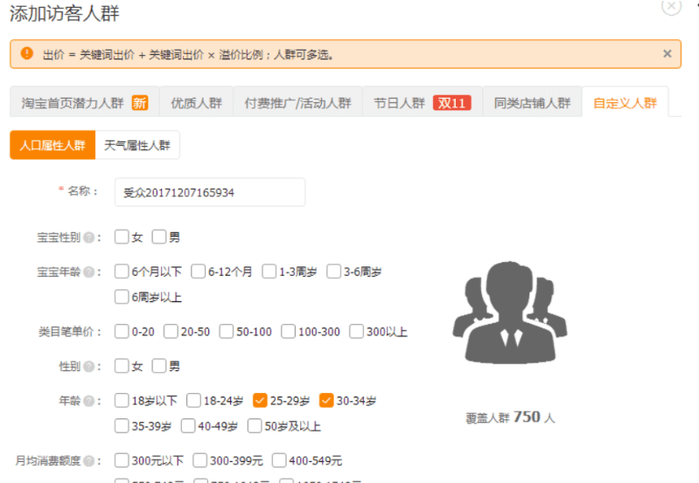Check price range 0-20
This screenshot has height=483, width=699.
pos(122,331)
